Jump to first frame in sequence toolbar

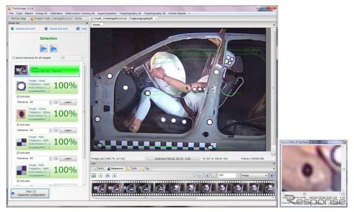107,175
